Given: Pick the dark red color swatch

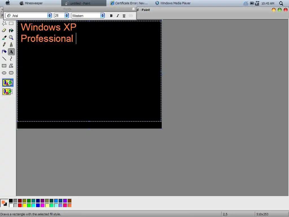Looking at the screenshot, I should click(x=20, y=201).
